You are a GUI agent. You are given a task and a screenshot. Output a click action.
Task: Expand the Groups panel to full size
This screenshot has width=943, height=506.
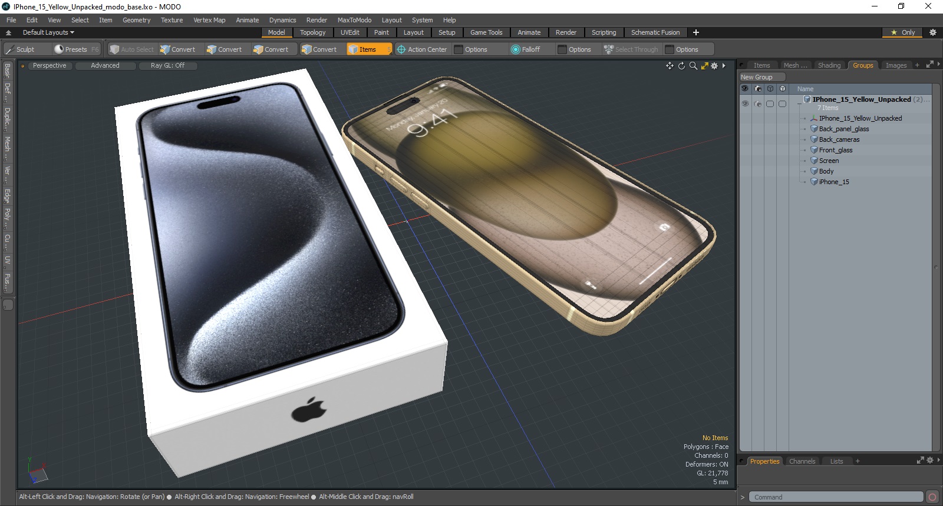point(929,65)
